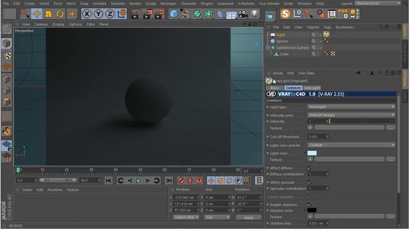The image size is (410, 230).
Task: Open Object Manager Tags menu
Action: (327, 27)
